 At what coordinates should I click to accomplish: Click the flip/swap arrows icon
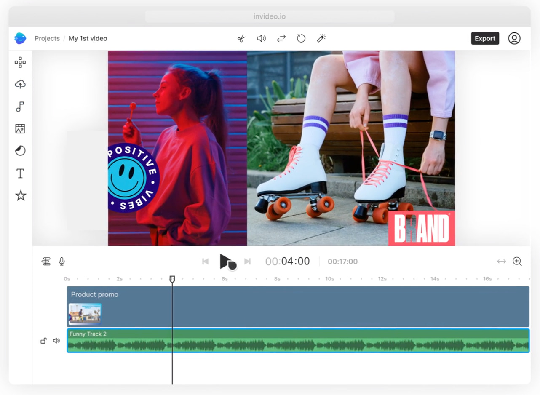pyautogui.click(x=281, y=38)
